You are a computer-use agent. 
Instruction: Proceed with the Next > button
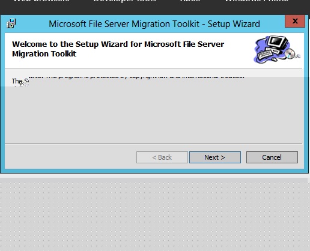[x=215, y=157]
